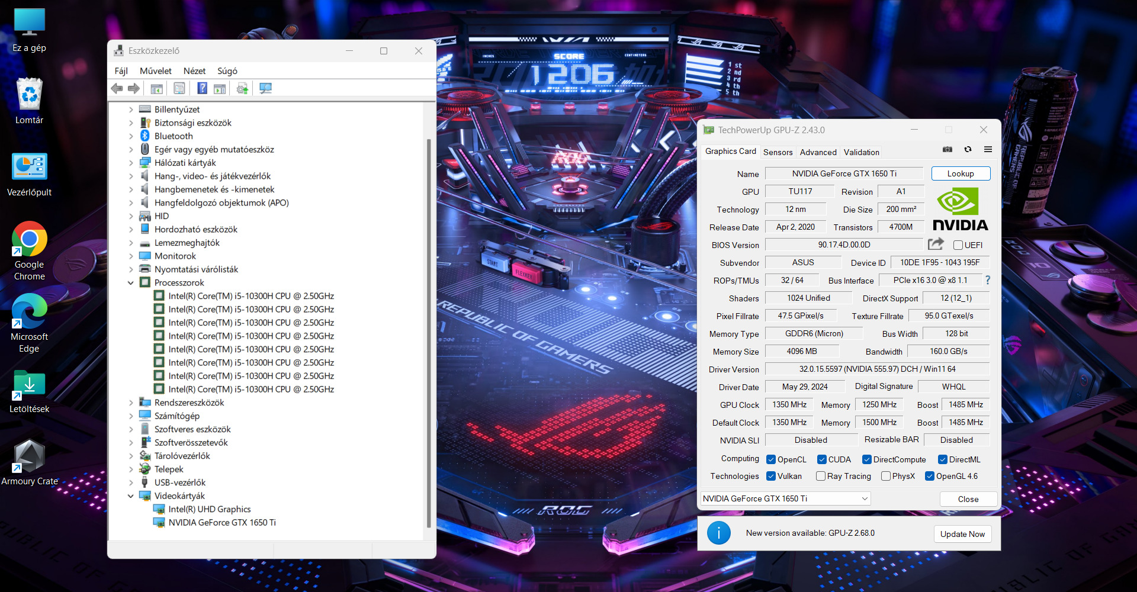Toggle the OpenCL checkbox
The height and width of the screenshot is (592, 1137).
(x=771, y=459)
